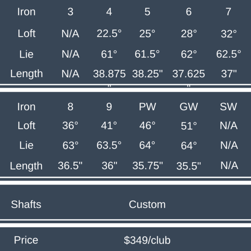The height and width of the screenshot is (251, 251).
Task: Click the $349/club price text
Action: 147,240
